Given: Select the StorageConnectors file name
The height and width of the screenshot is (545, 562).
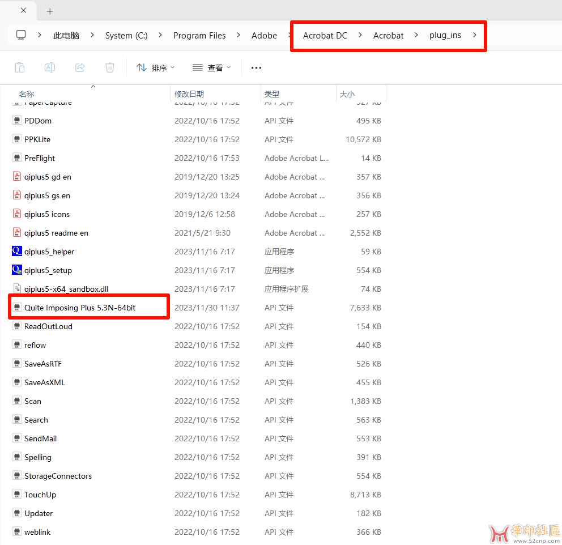Looking at the screenshot, I should (x=58, y=476).
